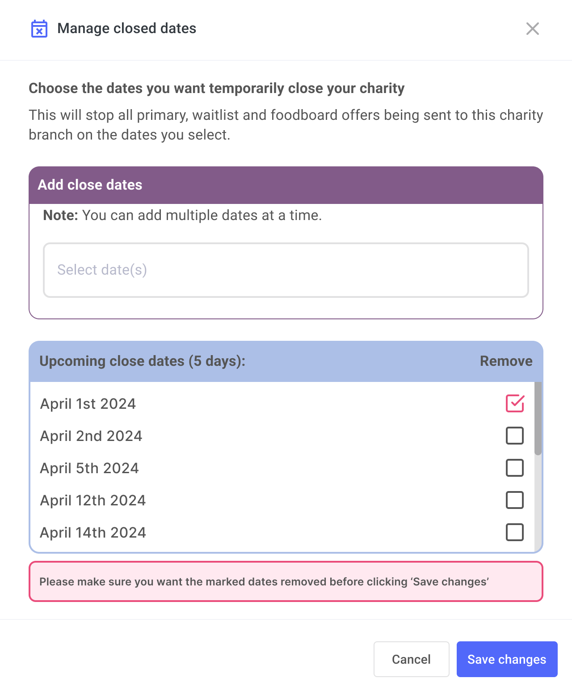Uncheck the April 1st 2024 remove checkbox
572x695 pixels.
515,403
